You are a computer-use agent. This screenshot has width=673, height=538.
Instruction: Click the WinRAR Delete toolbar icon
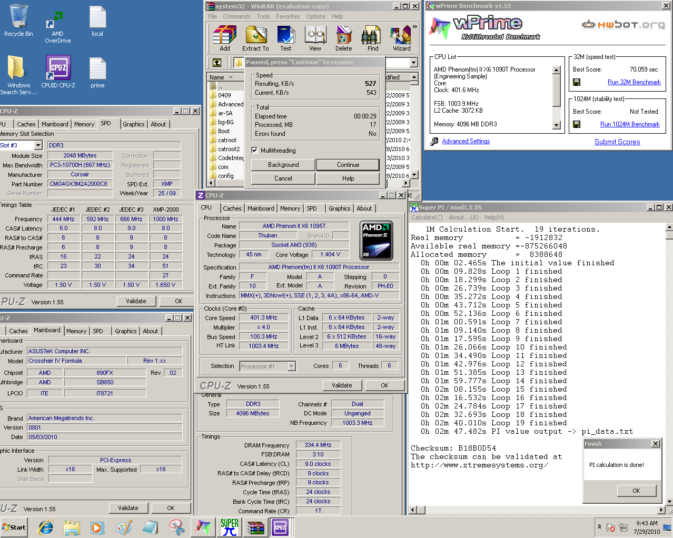point(344,38)
